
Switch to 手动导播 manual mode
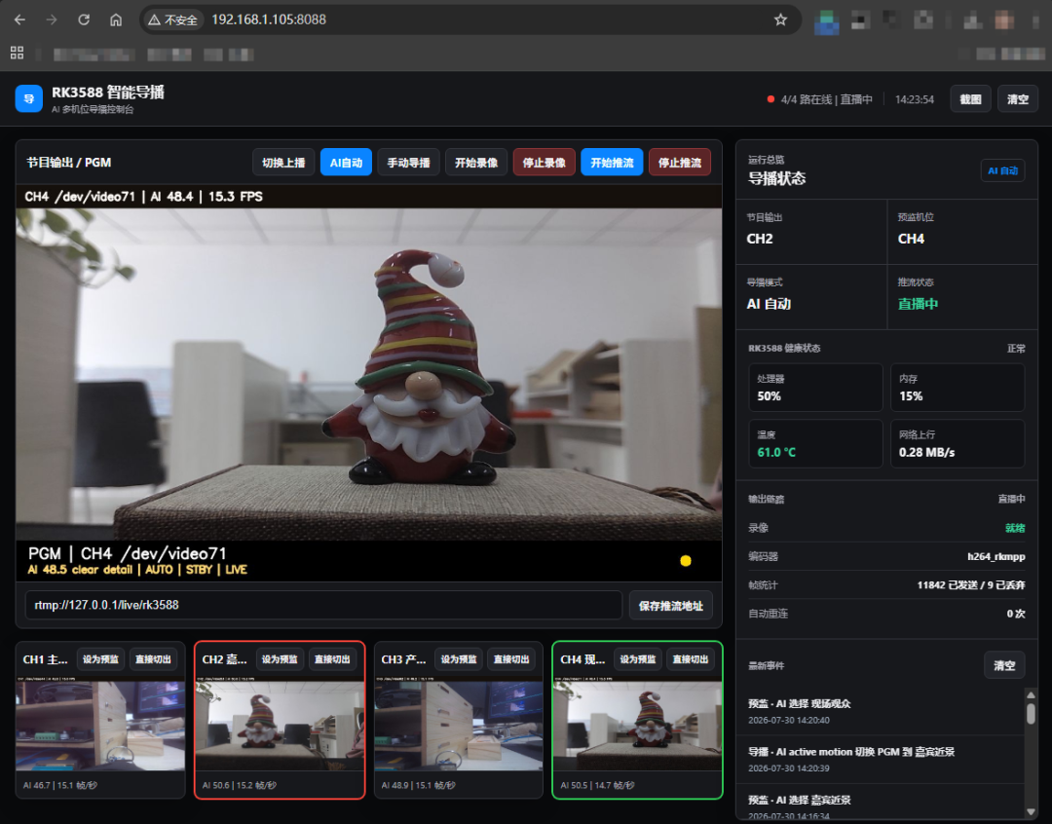click(408, 163)
